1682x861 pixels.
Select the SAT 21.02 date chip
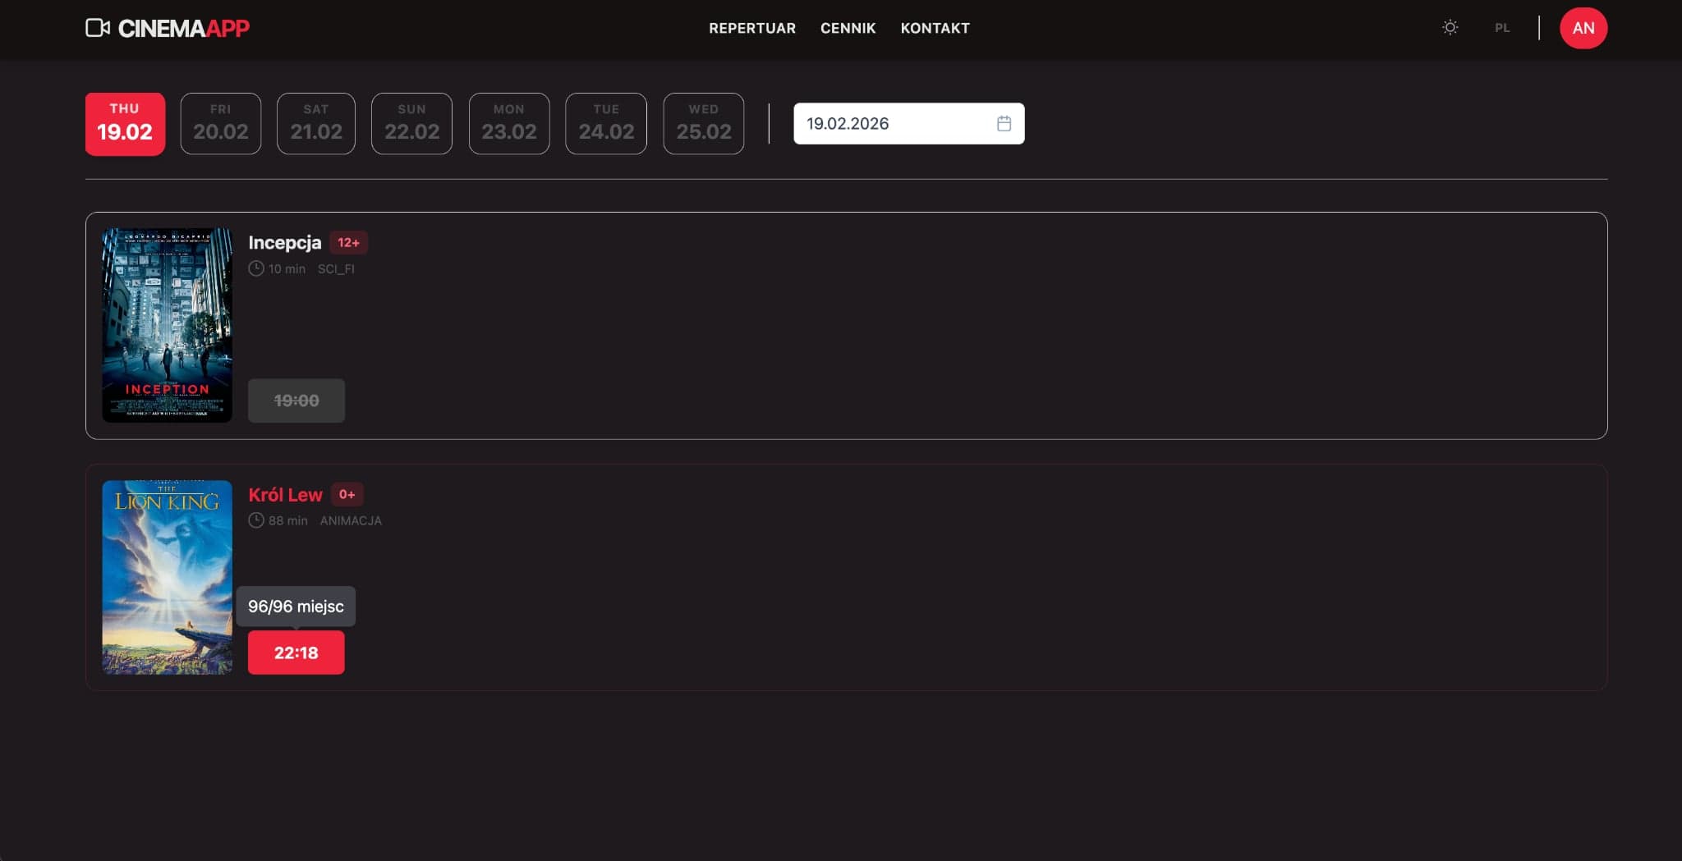(x=315, y=123)
